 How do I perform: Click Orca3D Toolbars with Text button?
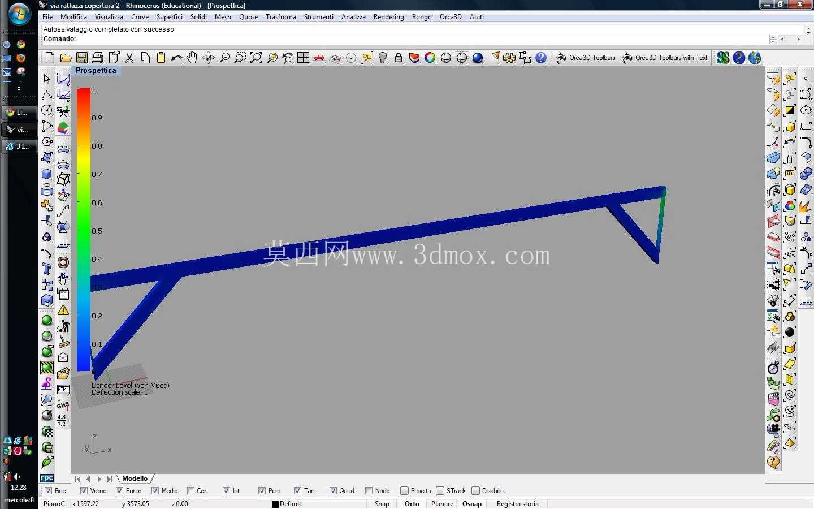click(x=664, y=58)
